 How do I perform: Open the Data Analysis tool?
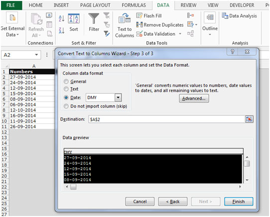(239, 16)
